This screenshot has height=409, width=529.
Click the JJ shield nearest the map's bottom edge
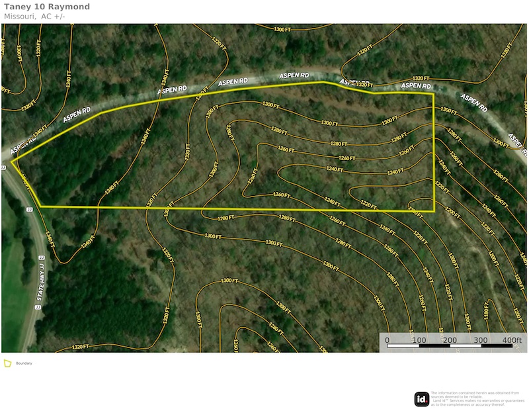38,307
